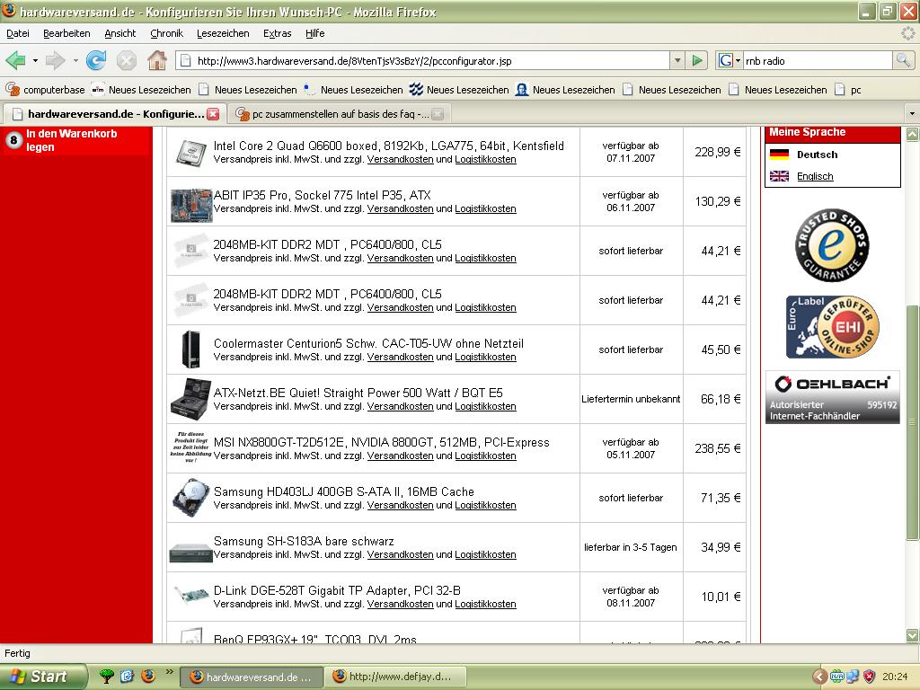Viewport: 920px width, 690px height.
Task: Select Deutsch language
Action: [817, 155]
